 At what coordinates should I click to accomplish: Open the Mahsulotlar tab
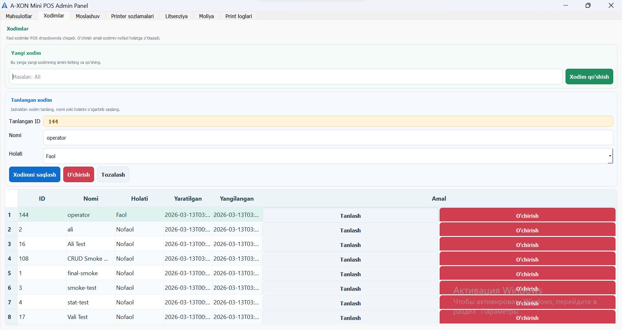[x=19, y=16]
